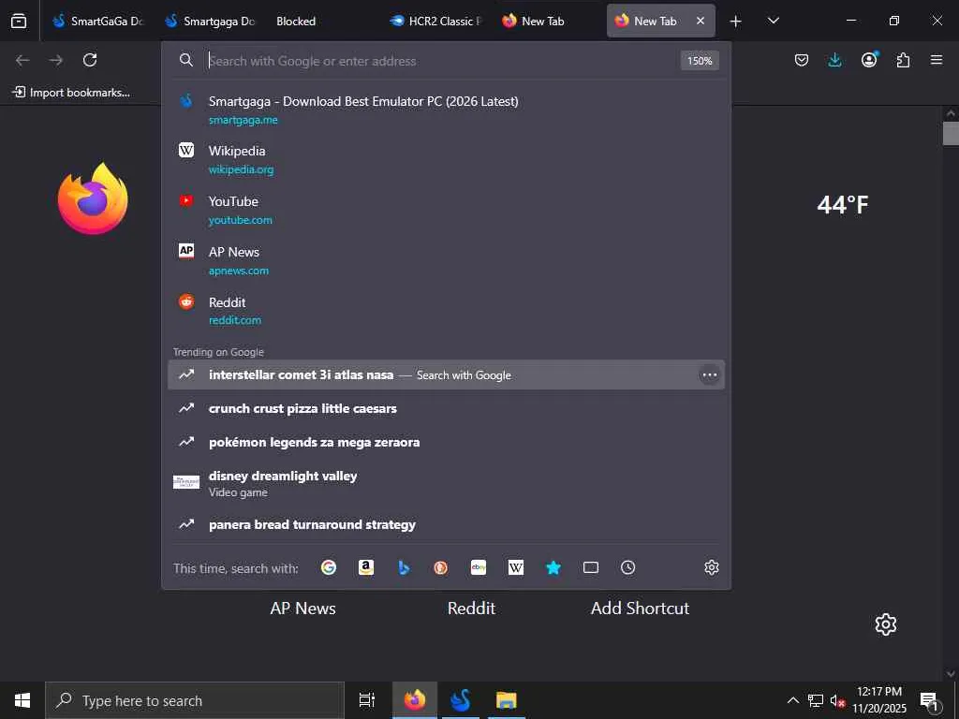The height and width of the screenshot is (719, 959).
Task: Click the large Firefox logo
Action: click(93, 198)
